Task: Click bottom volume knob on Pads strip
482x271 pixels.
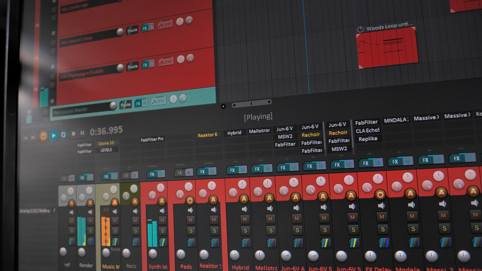Action: coord(181,254)
